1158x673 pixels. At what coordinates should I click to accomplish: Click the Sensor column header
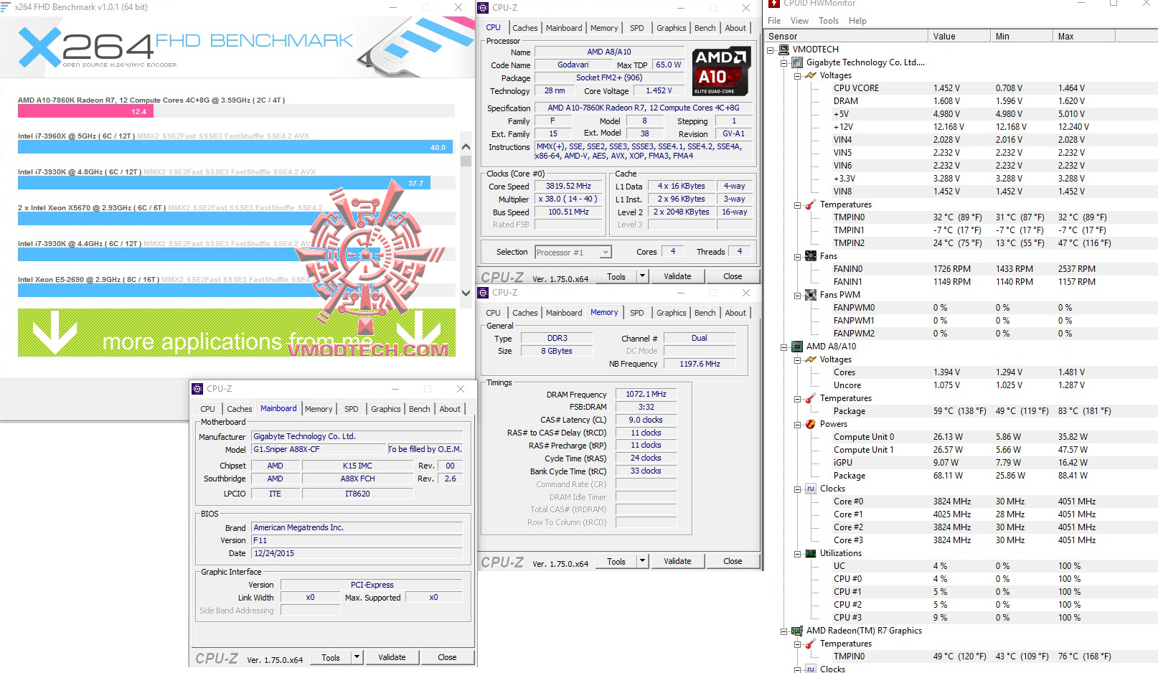pyautogui.click(x=845, y=36)
